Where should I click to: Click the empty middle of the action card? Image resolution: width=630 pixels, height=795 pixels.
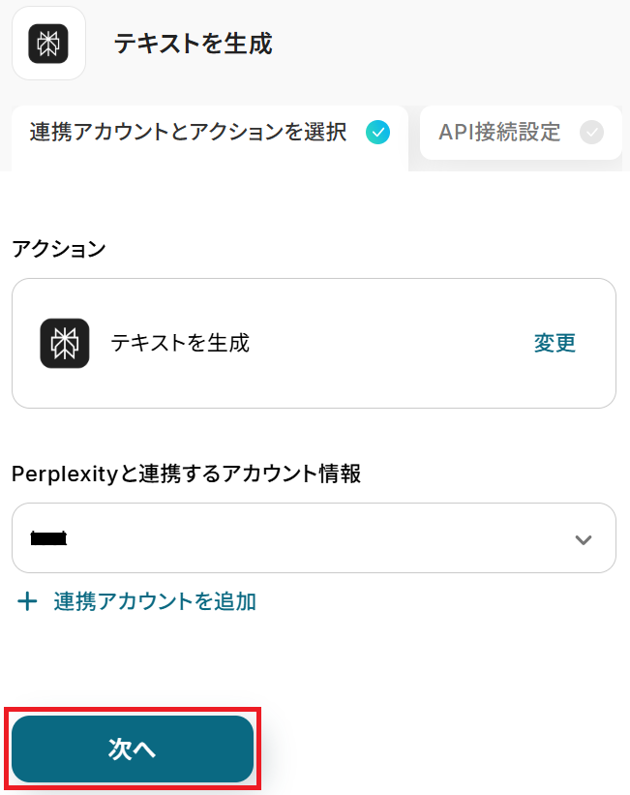point(387,343)
